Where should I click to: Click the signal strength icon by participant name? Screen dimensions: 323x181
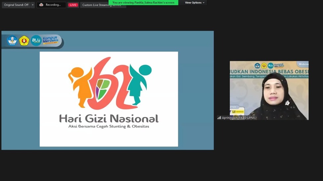(219, 118)
